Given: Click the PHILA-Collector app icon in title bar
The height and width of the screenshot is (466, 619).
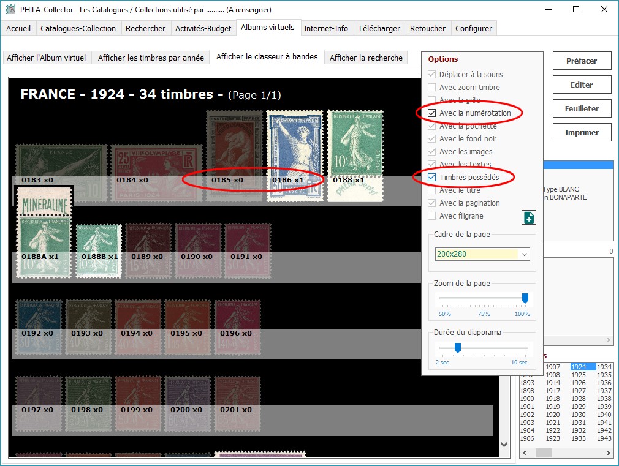Looking at the screenshot, I should tap(10, 10).
